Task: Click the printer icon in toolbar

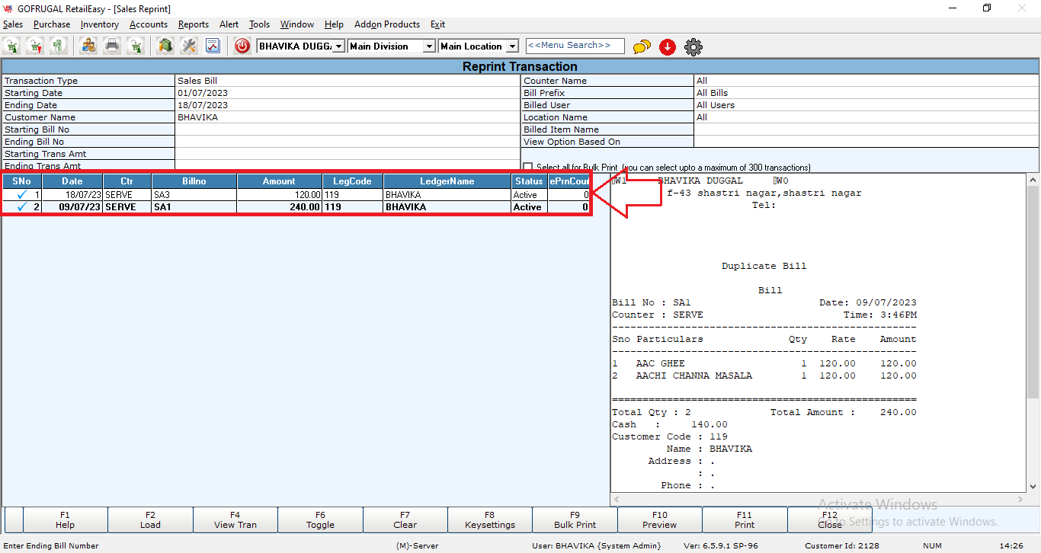Action: [112, 46]
